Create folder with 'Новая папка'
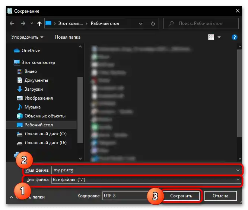Screen dimensions: 248x210 (67, 37)
